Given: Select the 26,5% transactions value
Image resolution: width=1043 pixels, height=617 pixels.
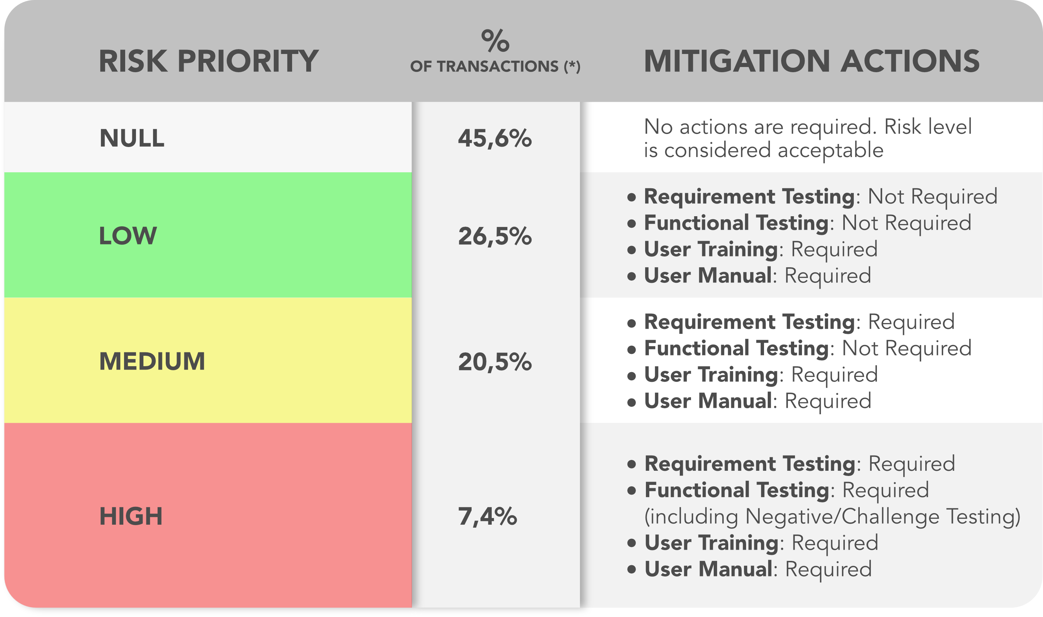Looking at the screenshot, I should point(495,236).
